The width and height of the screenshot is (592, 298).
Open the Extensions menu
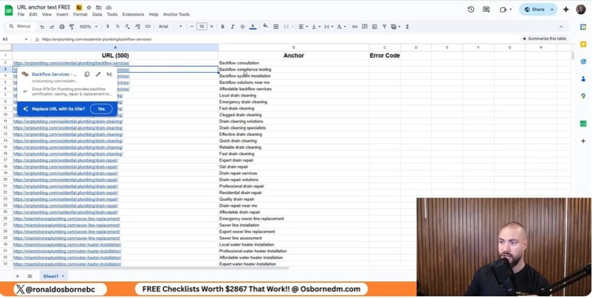(133, 14)
